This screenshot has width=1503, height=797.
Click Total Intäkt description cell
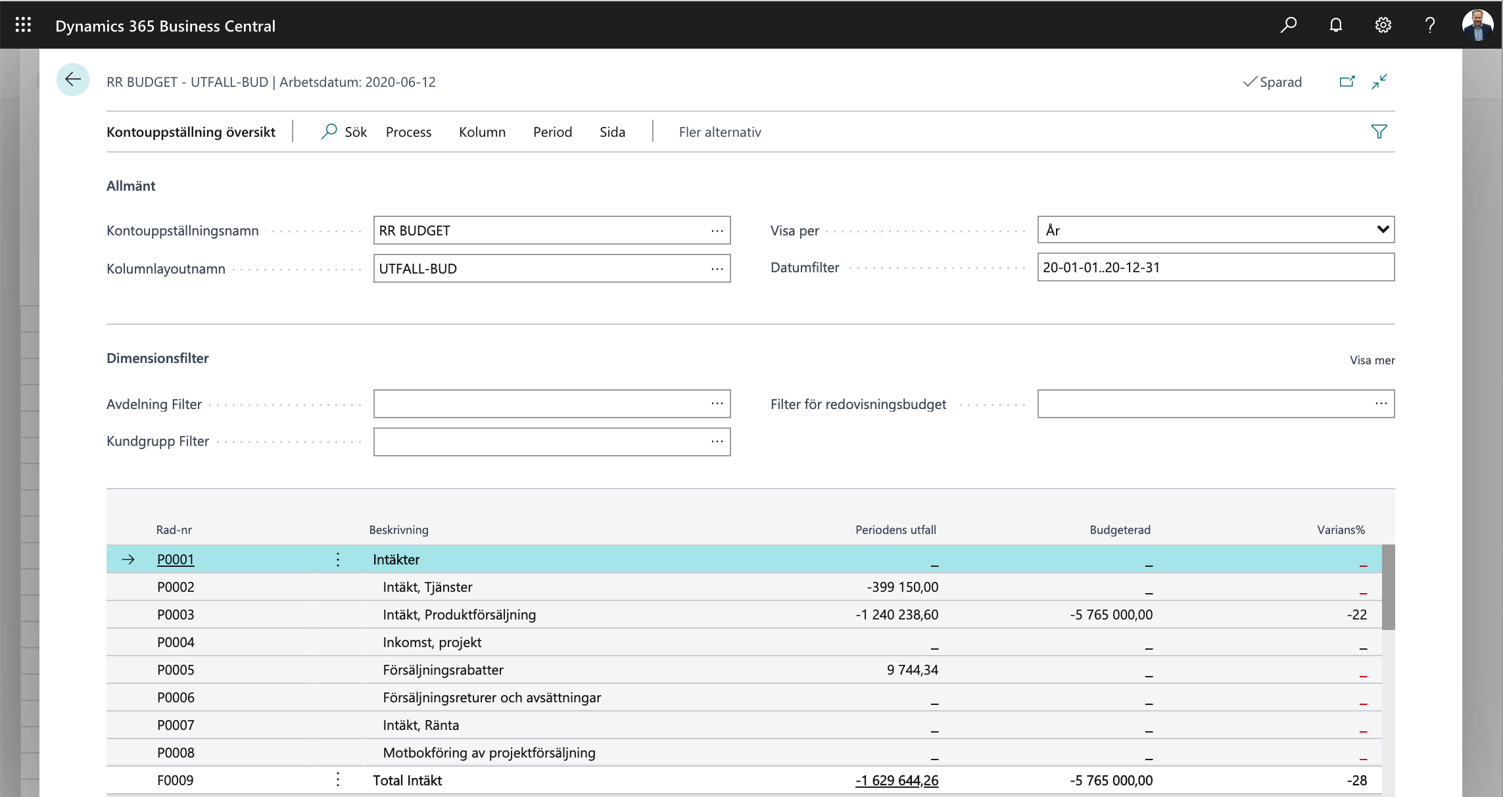[407, 780]
